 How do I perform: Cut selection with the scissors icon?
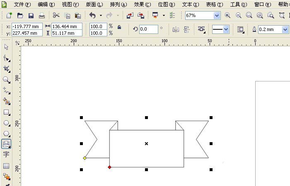(56, 15)
